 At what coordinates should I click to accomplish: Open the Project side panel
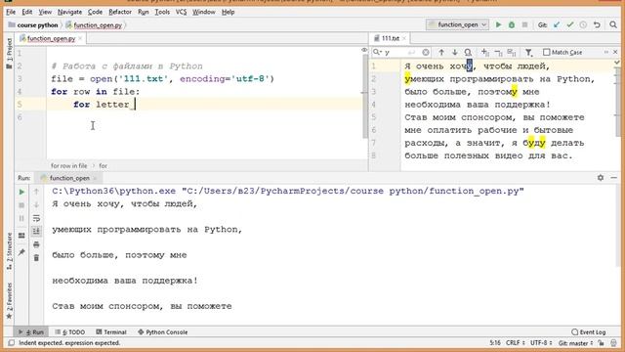point(9,54)
